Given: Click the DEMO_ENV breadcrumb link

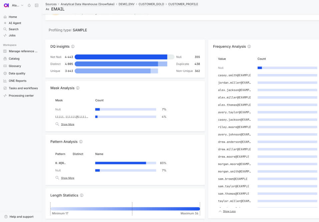Looking at the screenshot, I should (x=126, y=4).
